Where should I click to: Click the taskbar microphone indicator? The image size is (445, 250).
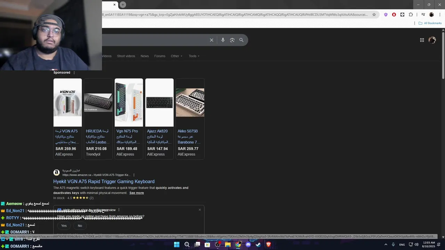(x=393, y=244)
